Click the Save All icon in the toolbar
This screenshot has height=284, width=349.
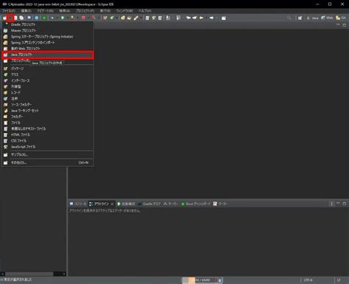(21, 18)
